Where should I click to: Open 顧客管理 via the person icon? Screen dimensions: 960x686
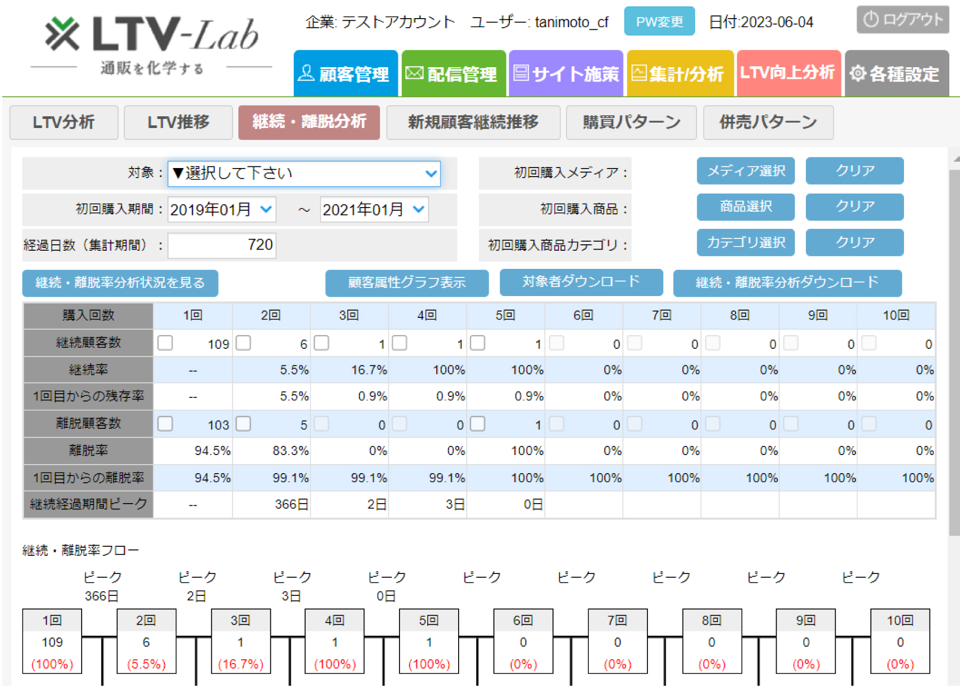(x=307, y=72)
